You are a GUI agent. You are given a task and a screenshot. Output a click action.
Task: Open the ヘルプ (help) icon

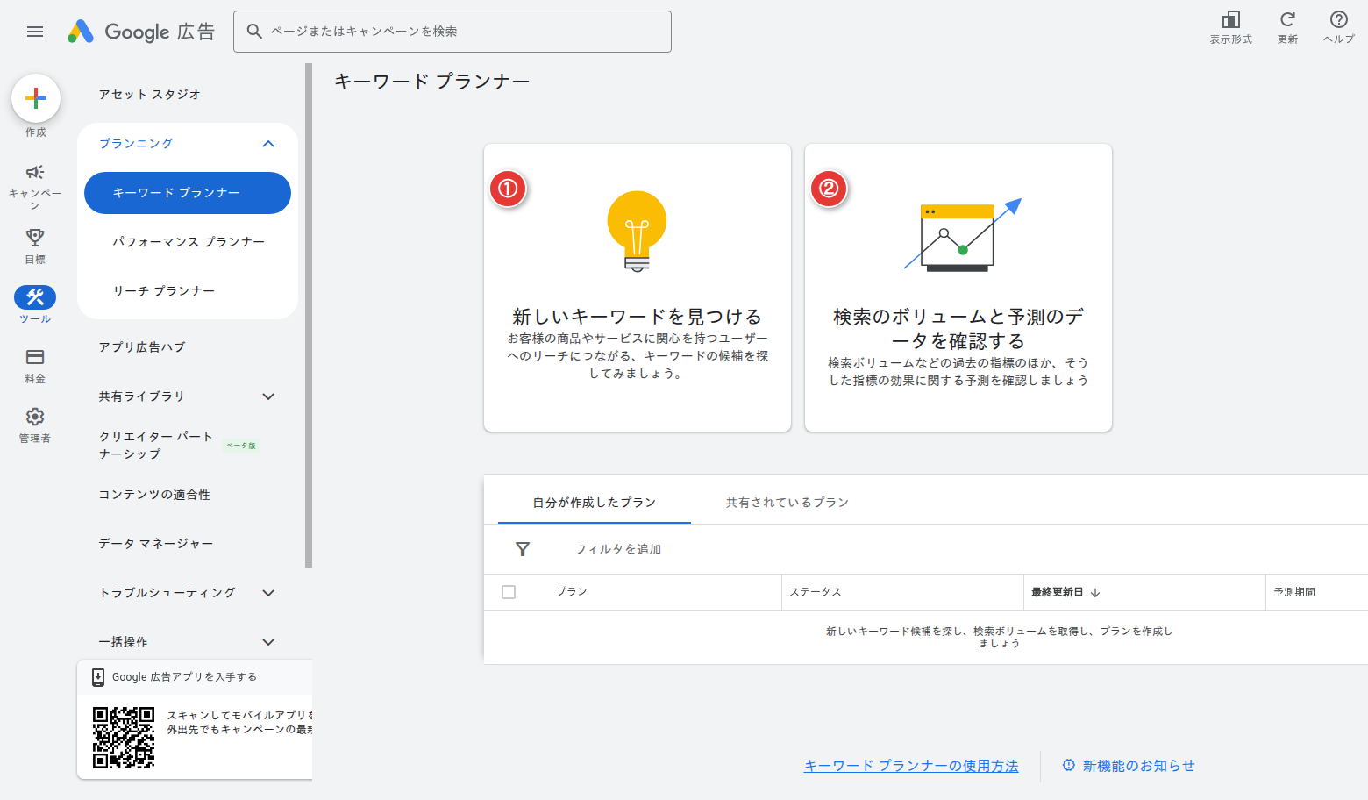coord(1337,19)
